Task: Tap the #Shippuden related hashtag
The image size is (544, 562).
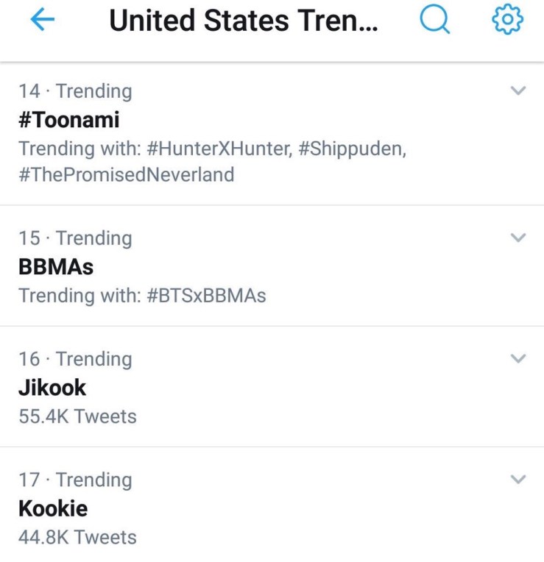Action: point(352,148)
